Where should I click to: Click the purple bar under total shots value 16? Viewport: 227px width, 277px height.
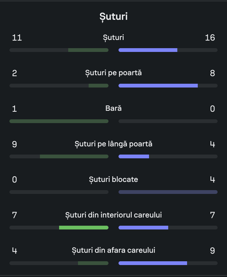tap(148, 50)
